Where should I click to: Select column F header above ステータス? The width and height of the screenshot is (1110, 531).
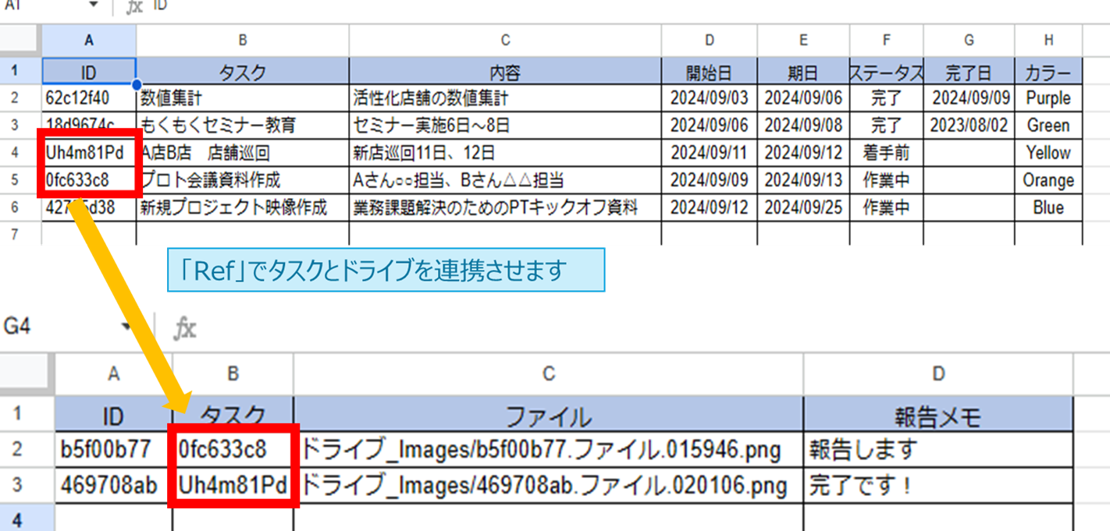point(887,41)
